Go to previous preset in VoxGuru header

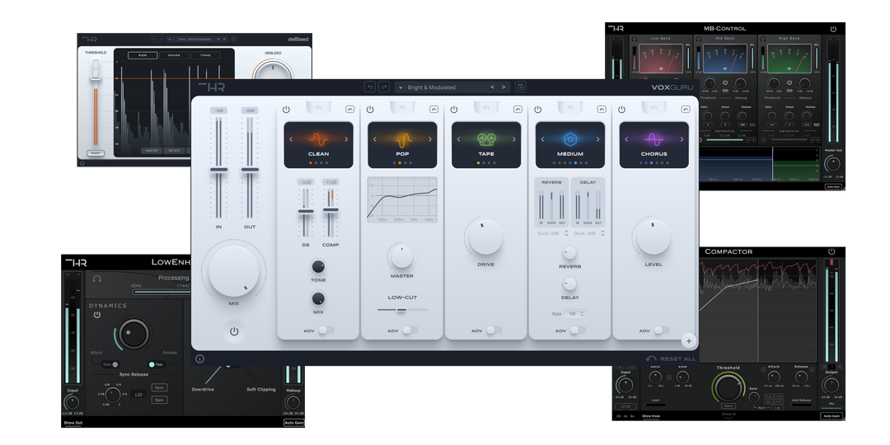(492, 87)
